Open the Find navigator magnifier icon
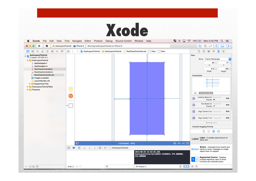The width and height of the screenshot is (256, 181). tap(37, 51)
